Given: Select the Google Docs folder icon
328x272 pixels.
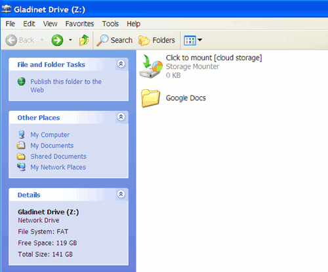Looking at the screenshot, I should [x=150, y=98].
